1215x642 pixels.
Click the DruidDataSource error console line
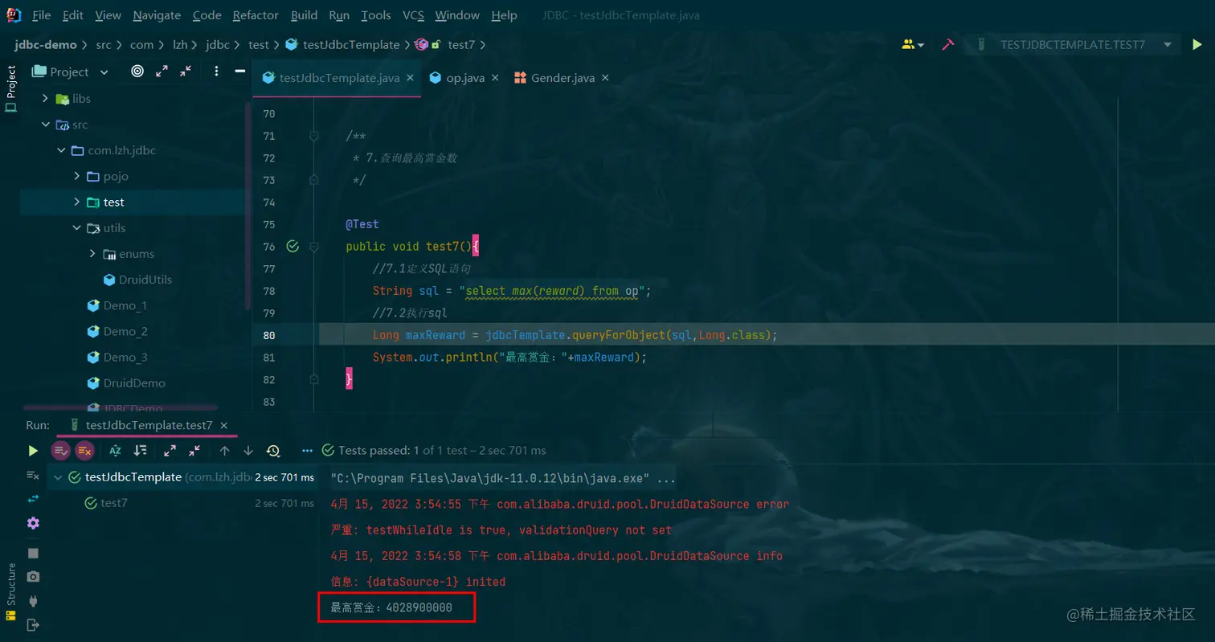pyautogui.click(x=559, y=505)
